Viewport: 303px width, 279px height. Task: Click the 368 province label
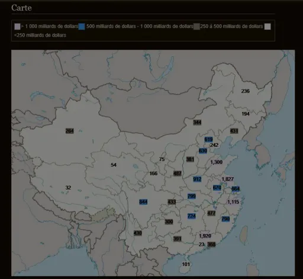click(x=211, y=245)
